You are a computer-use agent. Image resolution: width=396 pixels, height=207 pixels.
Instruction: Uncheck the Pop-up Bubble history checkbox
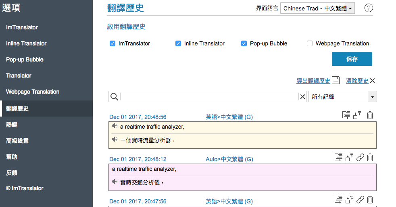(244, 43)
